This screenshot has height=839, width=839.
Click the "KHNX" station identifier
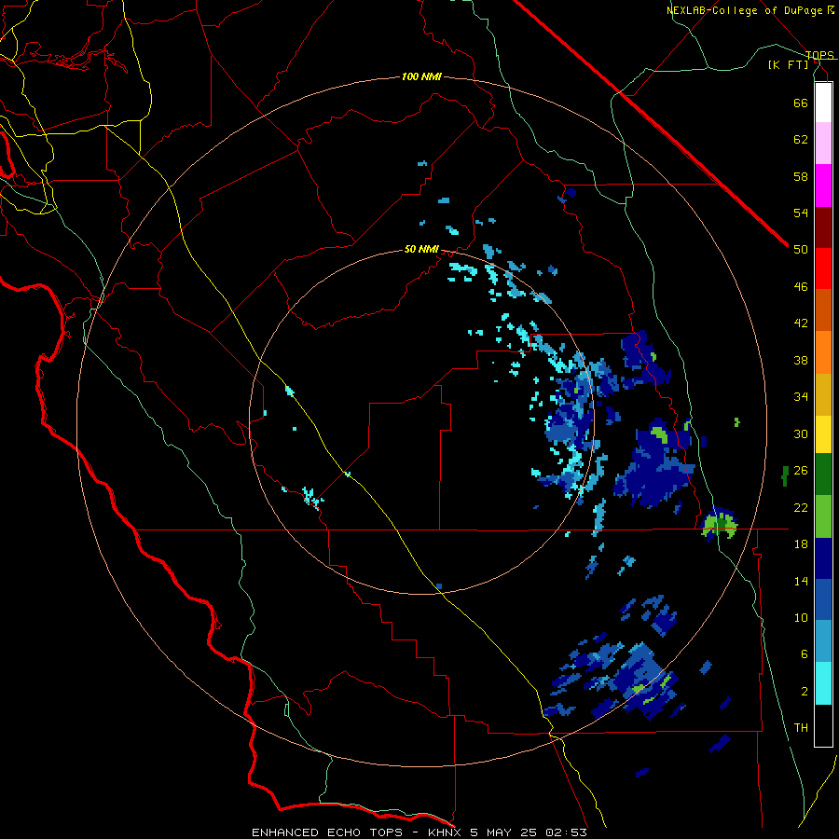click(446, 832)
